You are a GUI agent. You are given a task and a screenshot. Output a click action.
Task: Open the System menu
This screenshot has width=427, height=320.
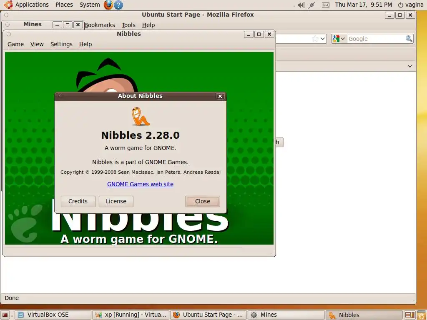tap(90, 5)
